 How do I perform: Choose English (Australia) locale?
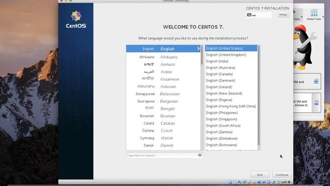click(x=232, y=68)
